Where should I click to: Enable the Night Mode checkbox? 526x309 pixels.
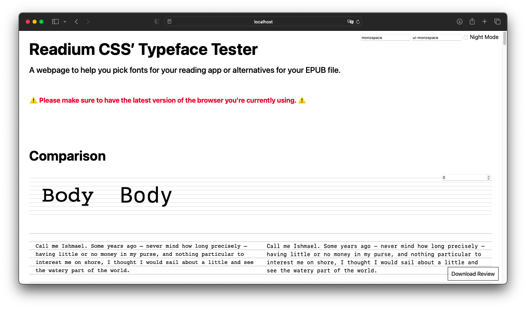pos(466,38)
